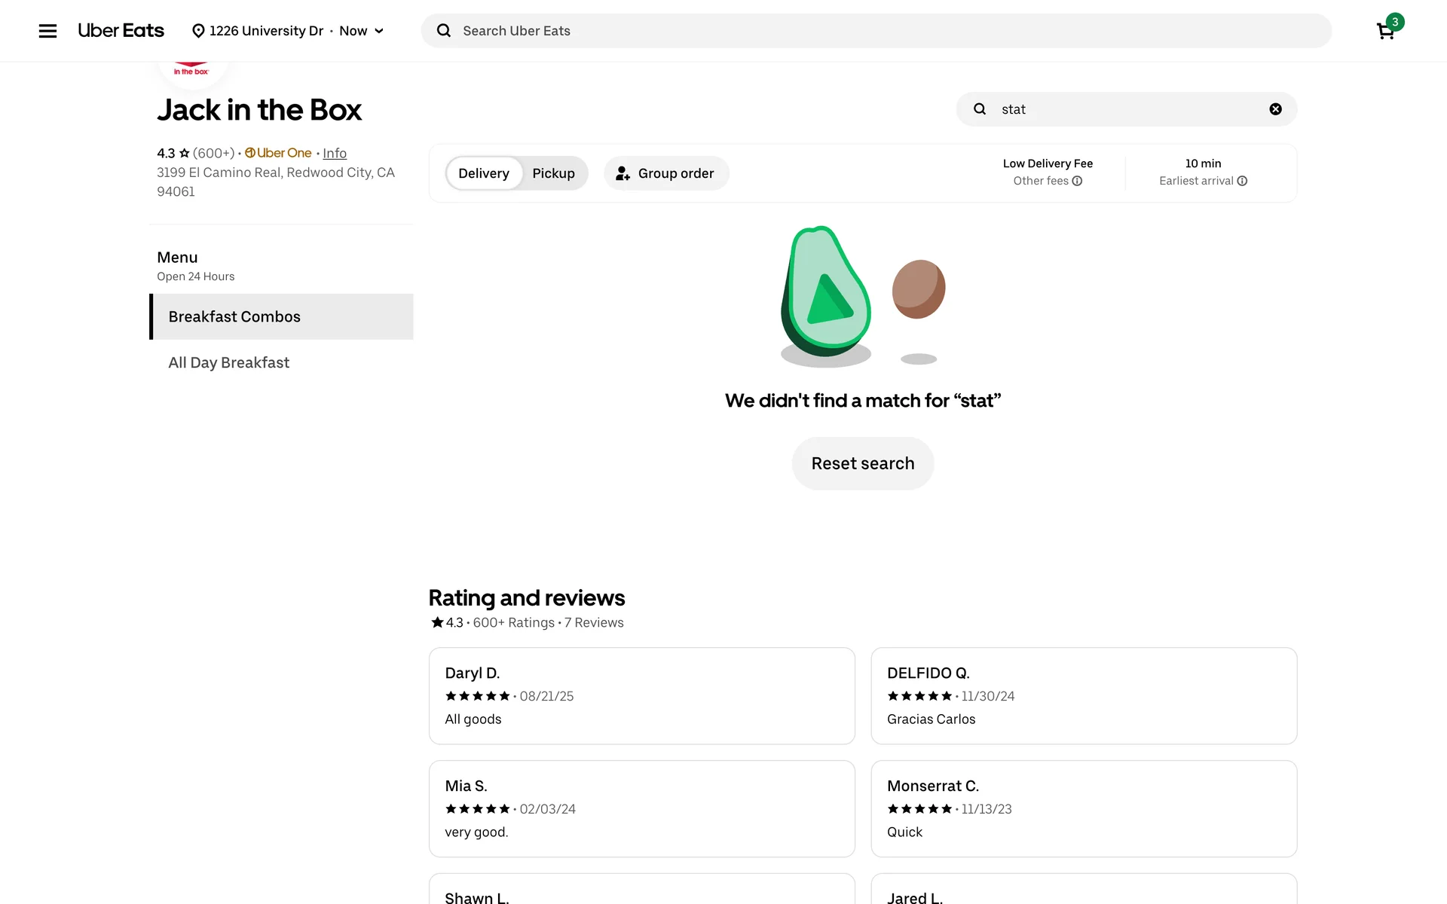Select All Day Breakfast menu category

click(229, 362)
